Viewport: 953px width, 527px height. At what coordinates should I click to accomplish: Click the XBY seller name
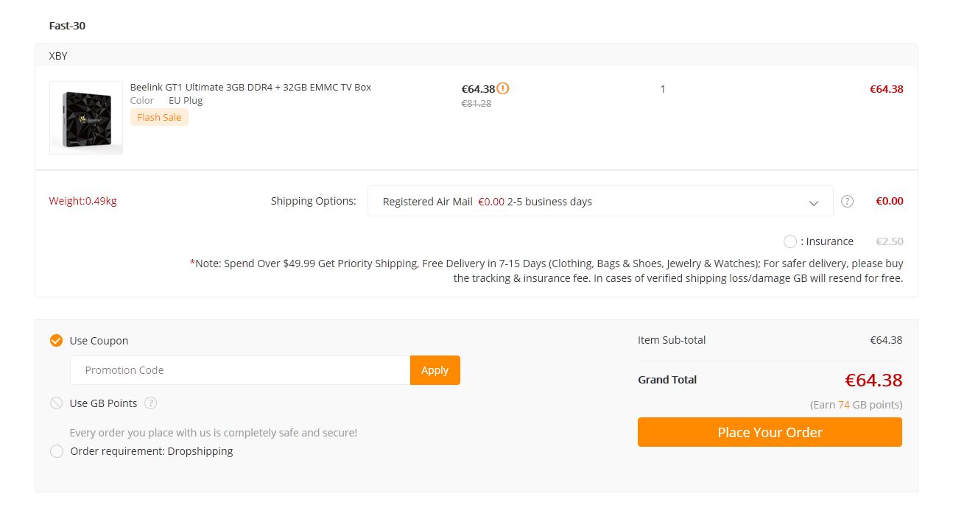pyautogui.click(x=58, y=56)
